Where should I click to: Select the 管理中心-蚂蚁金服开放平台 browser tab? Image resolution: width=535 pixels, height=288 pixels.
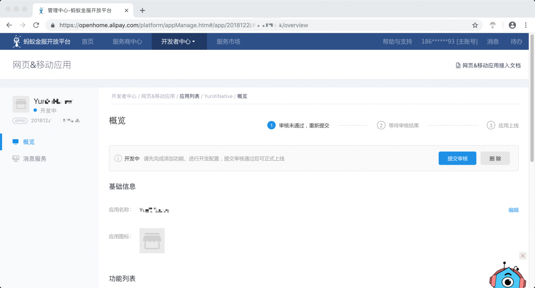[x=83, y=10]
